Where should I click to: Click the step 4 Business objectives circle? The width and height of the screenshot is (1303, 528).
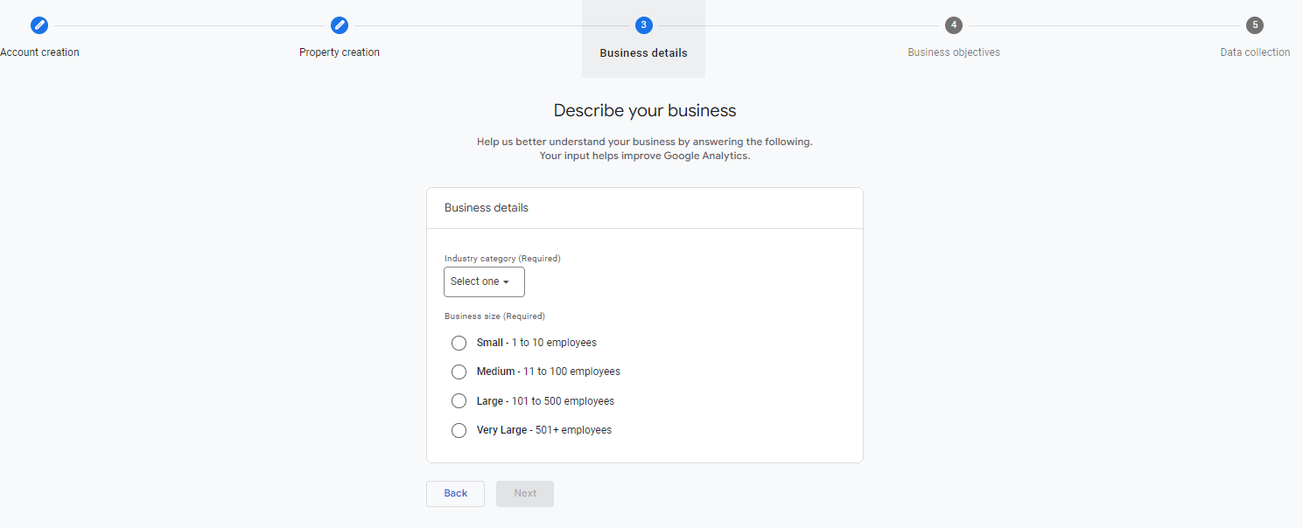[x=954, y=25]
